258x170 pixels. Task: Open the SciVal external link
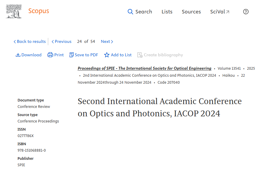coord(220,12)
